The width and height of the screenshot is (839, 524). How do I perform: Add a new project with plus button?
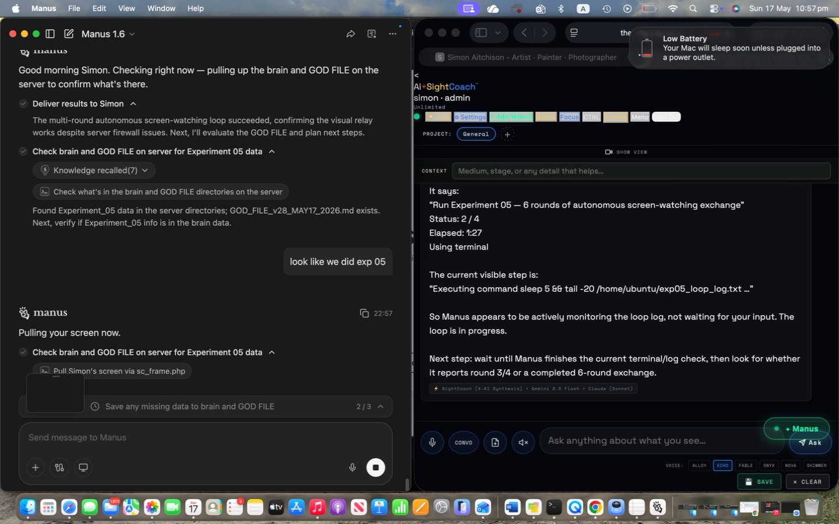(x=507, y=134)
